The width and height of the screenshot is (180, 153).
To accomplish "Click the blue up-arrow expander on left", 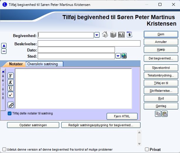I will [4, 46].
